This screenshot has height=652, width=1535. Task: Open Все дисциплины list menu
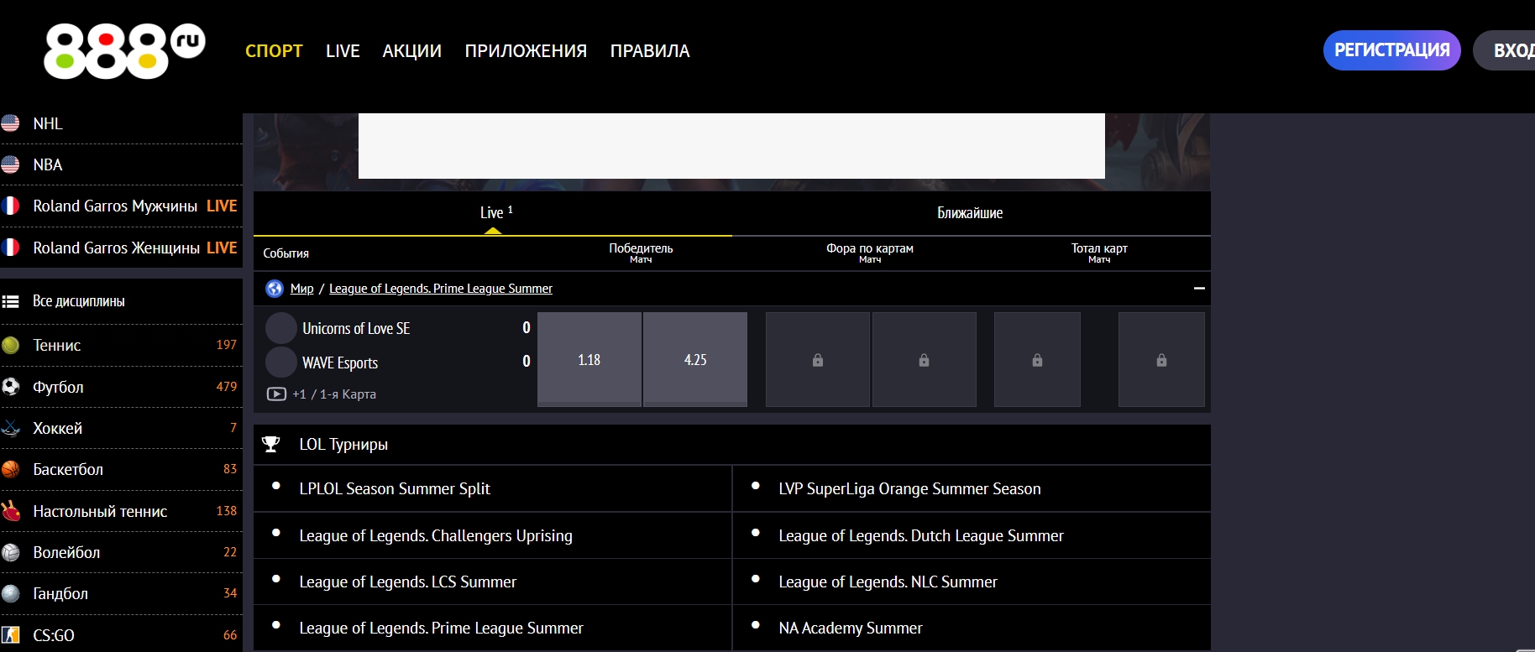(x=78, y=301)
